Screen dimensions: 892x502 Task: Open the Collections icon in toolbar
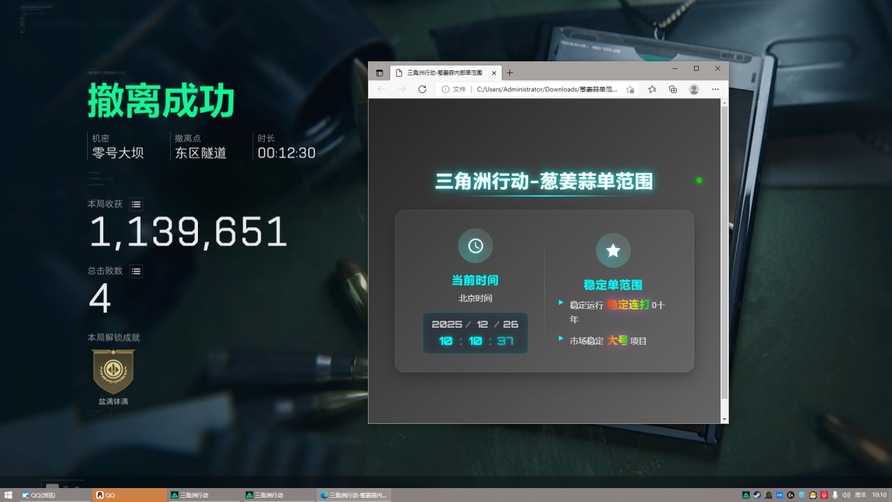(x=672, y=89)
